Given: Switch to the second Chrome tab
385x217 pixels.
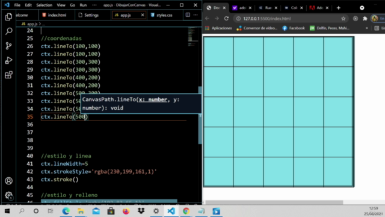Looking at the screenshot, I should pyautogui.click(x=242, y=8).
